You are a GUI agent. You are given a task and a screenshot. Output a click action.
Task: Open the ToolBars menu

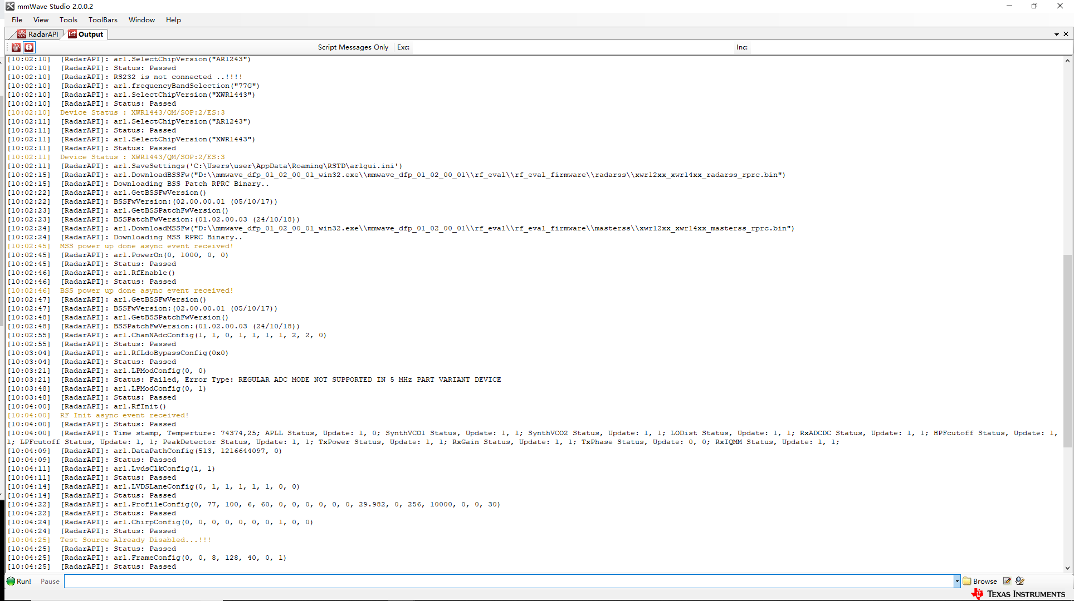(x=103, y=19)
